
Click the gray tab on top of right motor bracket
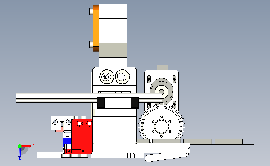coord(162,68)
